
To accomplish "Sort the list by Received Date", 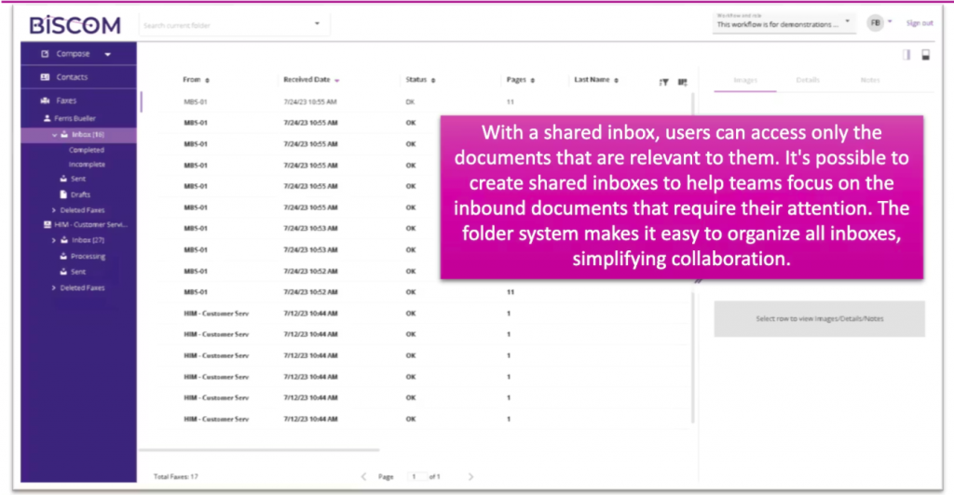I will pyautogui.click(x=311, y=80).
